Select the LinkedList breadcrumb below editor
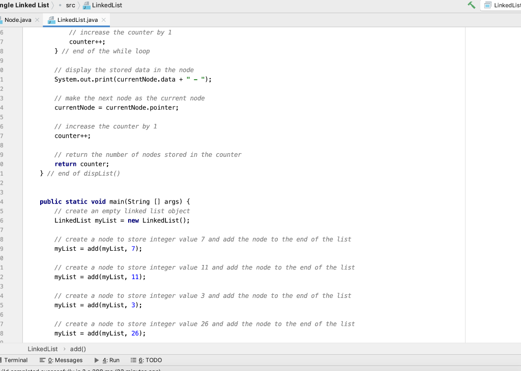The height and width of the screenshot is (371, 521). point(43,349)
